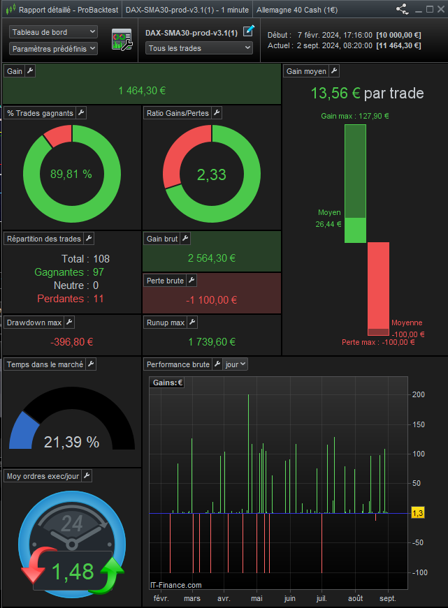Screen dimensions: 448x608
Task: Click the 2 564,30 € gross gain value
Action: [212, 258]
